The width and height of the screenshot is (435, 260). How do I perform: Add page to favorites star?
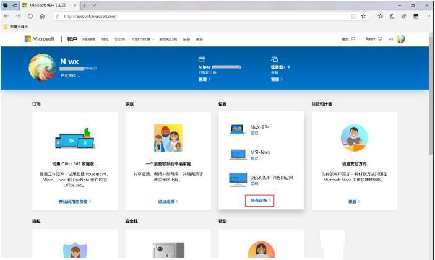[363, 16]
